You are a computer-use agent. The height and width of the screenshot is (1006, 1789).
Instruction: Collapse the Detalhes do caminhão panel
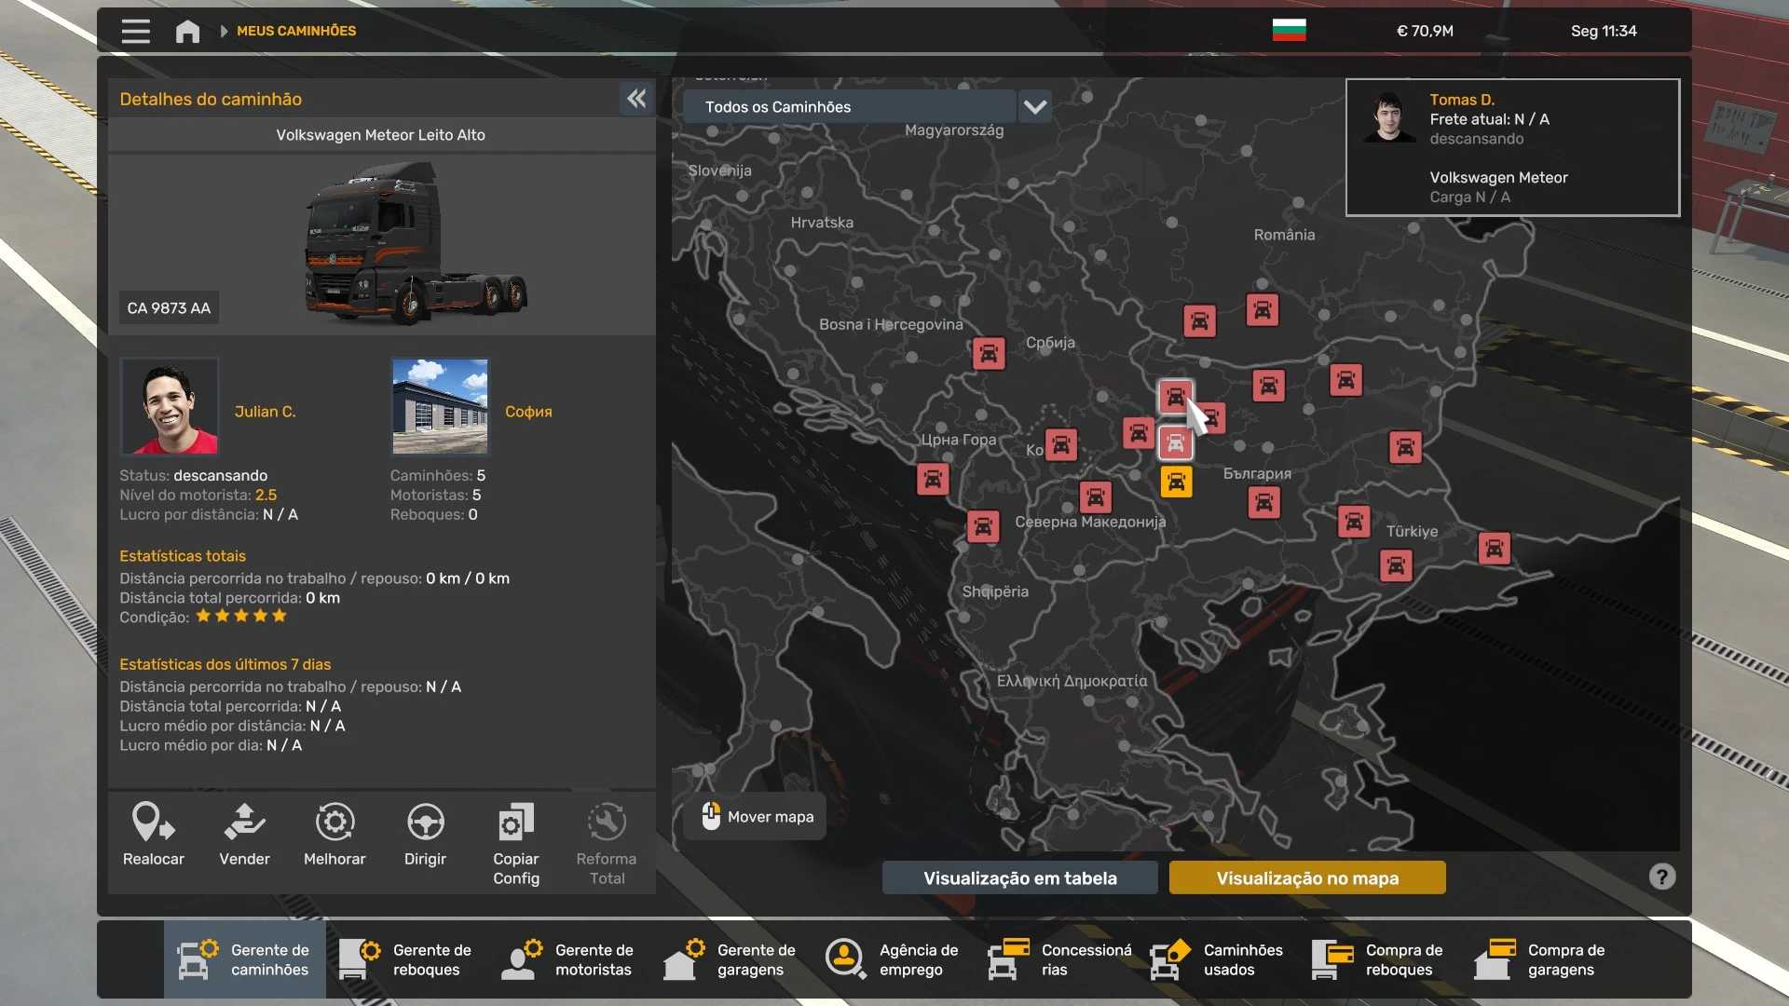coord(636,99)
